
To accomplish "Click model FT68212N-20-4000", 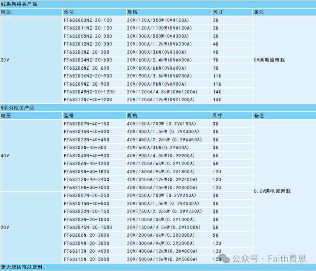I will click(87, 251).
